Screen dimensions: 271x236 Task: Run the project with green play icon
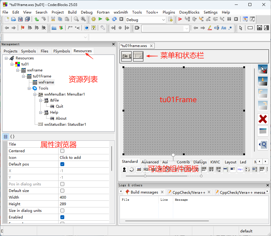[100, 19]
